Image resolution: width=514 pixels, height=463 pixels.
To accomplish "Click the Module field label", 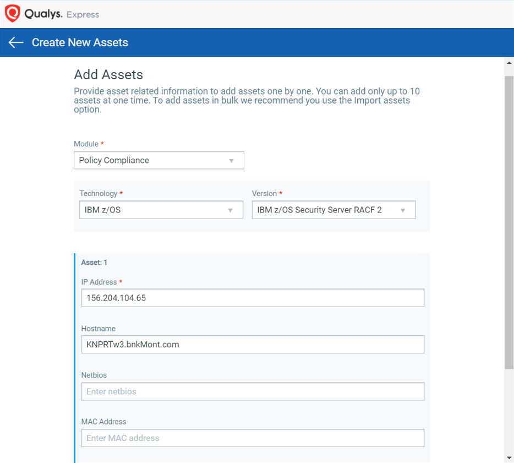I will coord(86,144).
